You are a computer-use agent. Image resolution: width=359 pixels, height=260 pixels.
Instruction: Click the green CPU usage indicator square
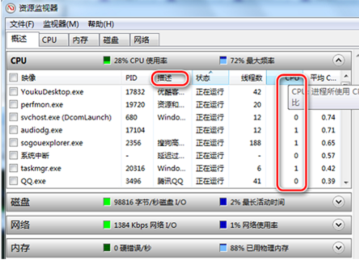(x=106, y=60)
